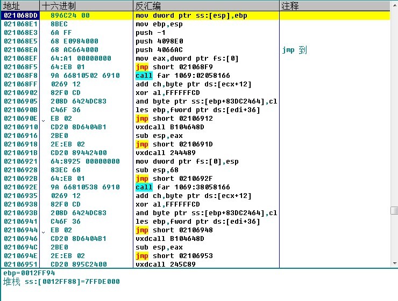The image size is (398, 301).
Task: Select address 02106905
Action: tap(20, 101)
